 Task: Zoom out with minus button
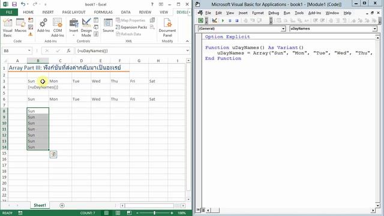137,213
